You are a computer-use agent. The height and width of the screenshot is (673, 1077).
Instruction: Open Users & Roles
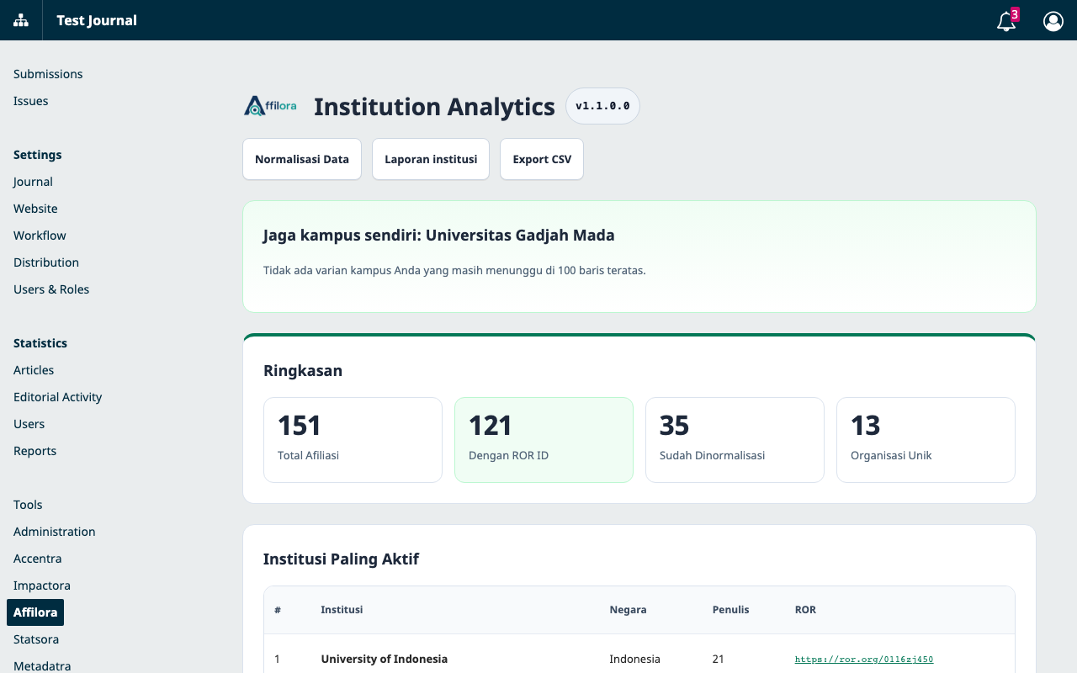(x=51, y=289)
